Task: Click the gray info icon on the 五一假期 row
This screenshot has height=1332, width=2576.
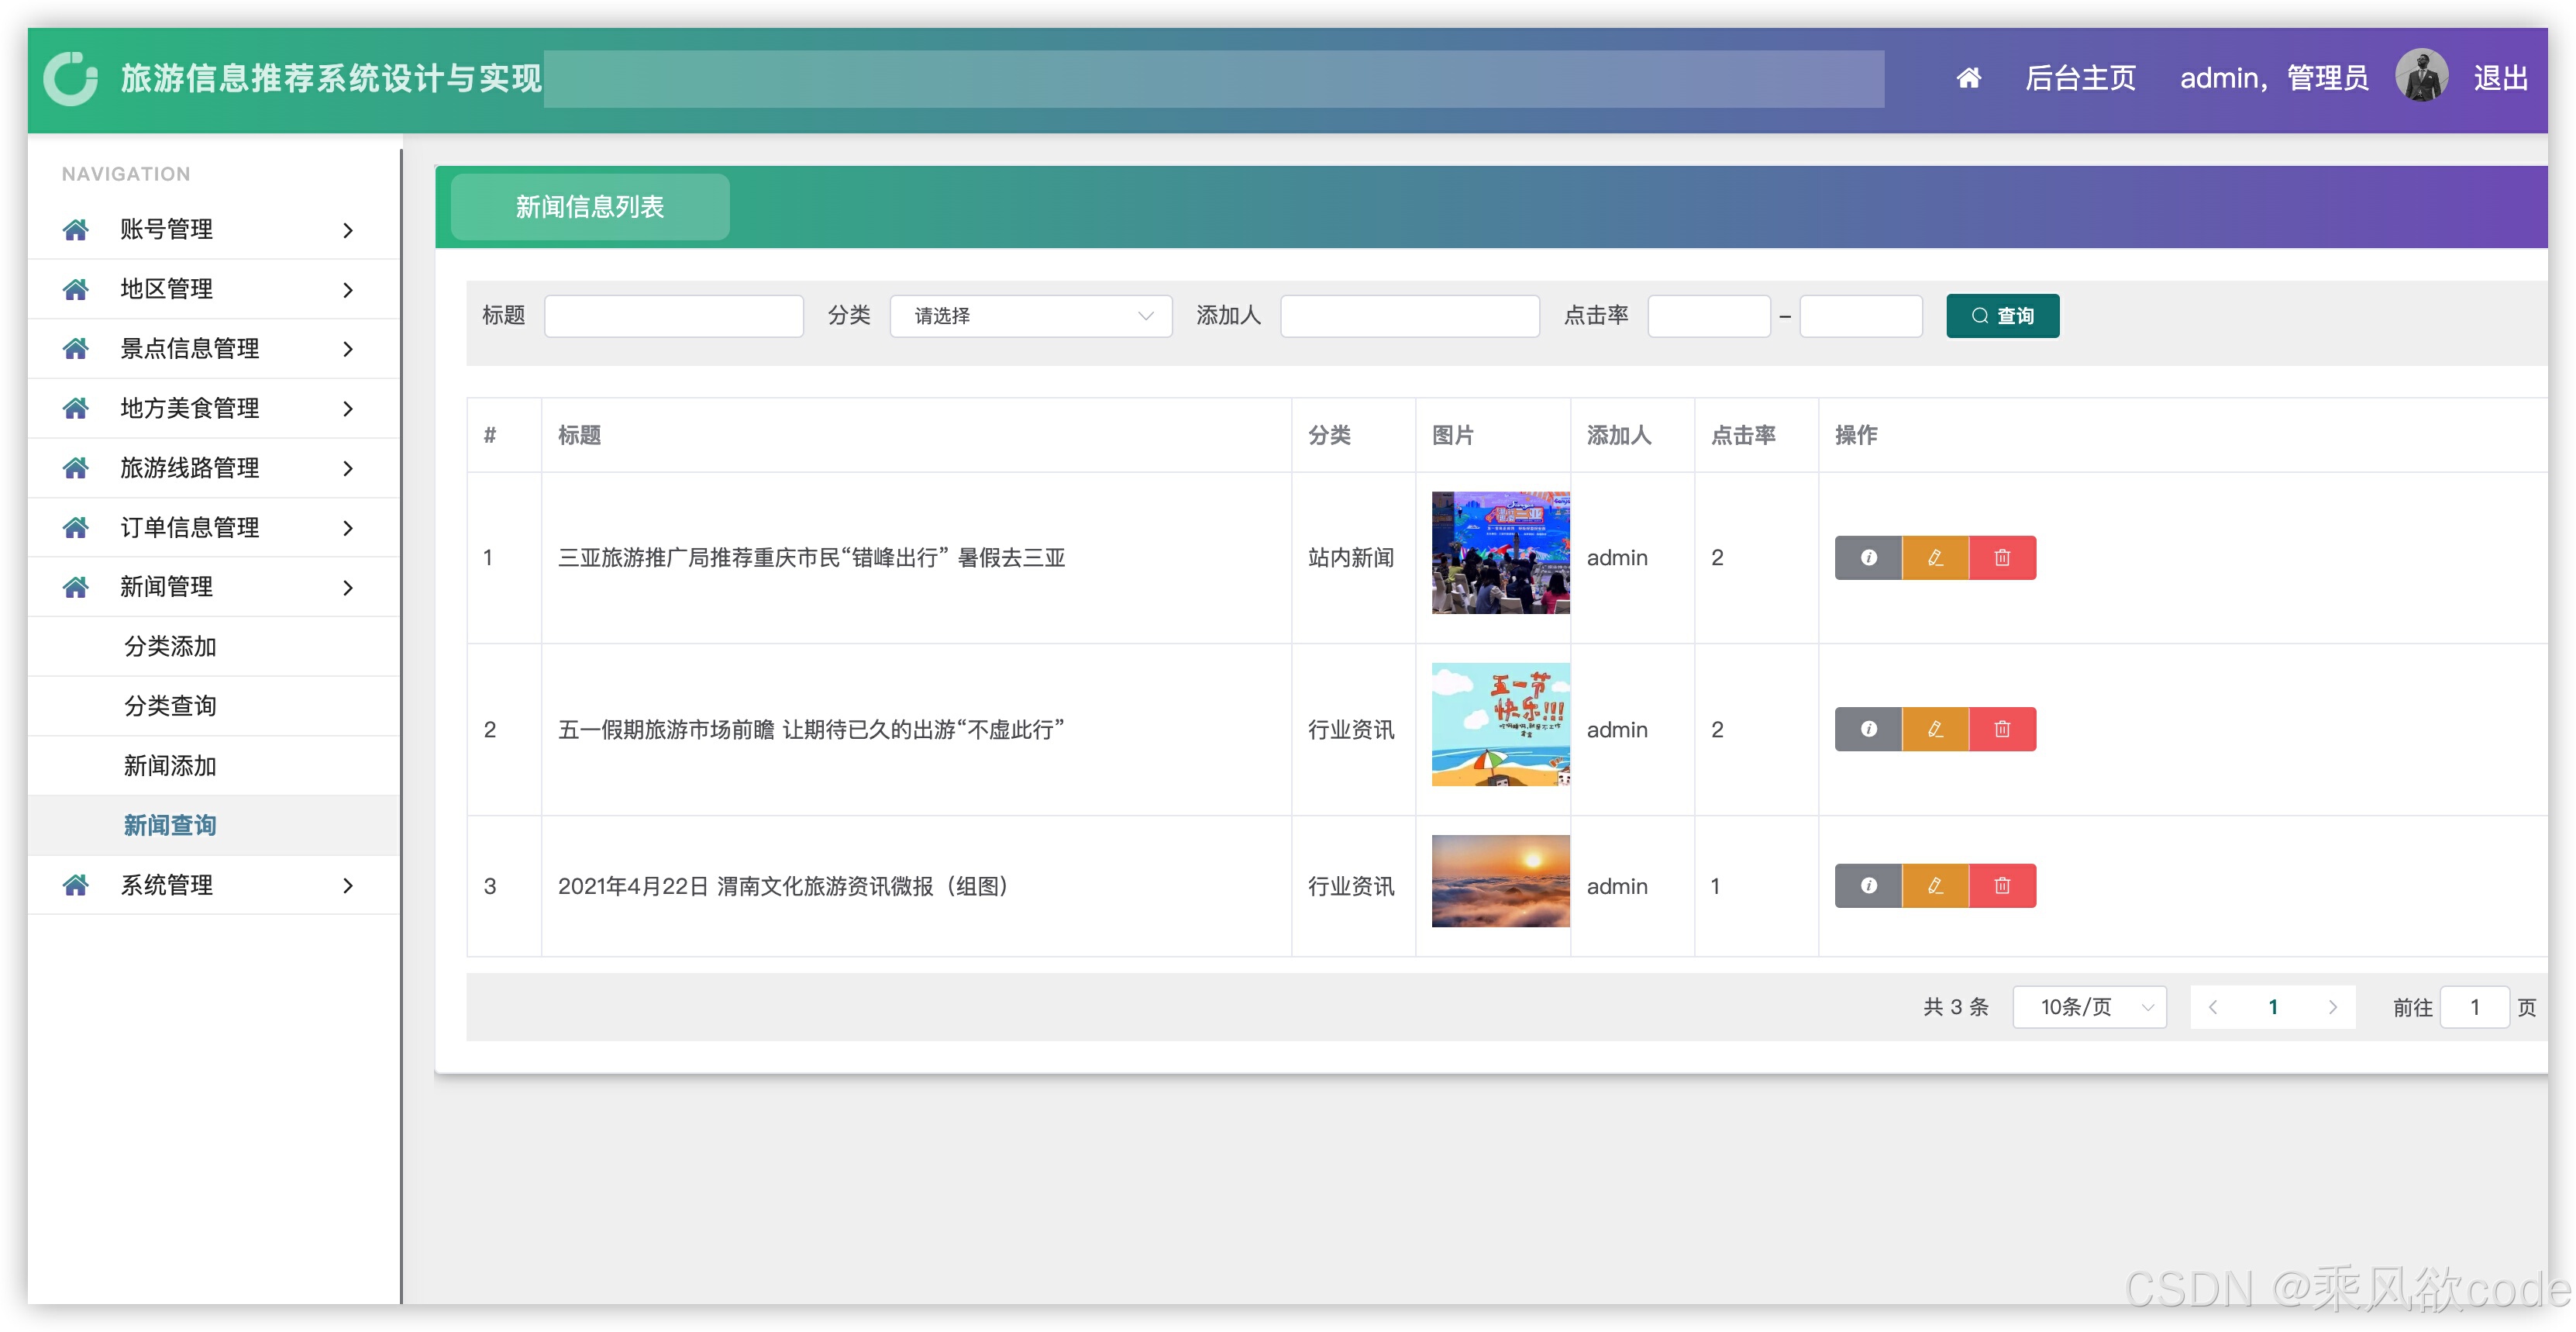Action: (1868, 729)
